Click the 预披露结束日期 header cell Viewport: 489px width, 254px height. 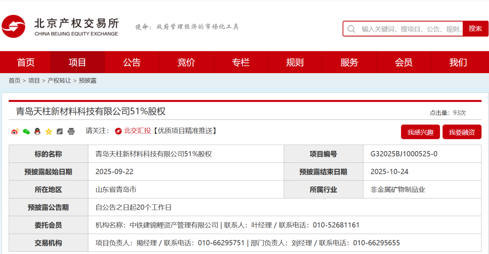(x=323, y=171)
